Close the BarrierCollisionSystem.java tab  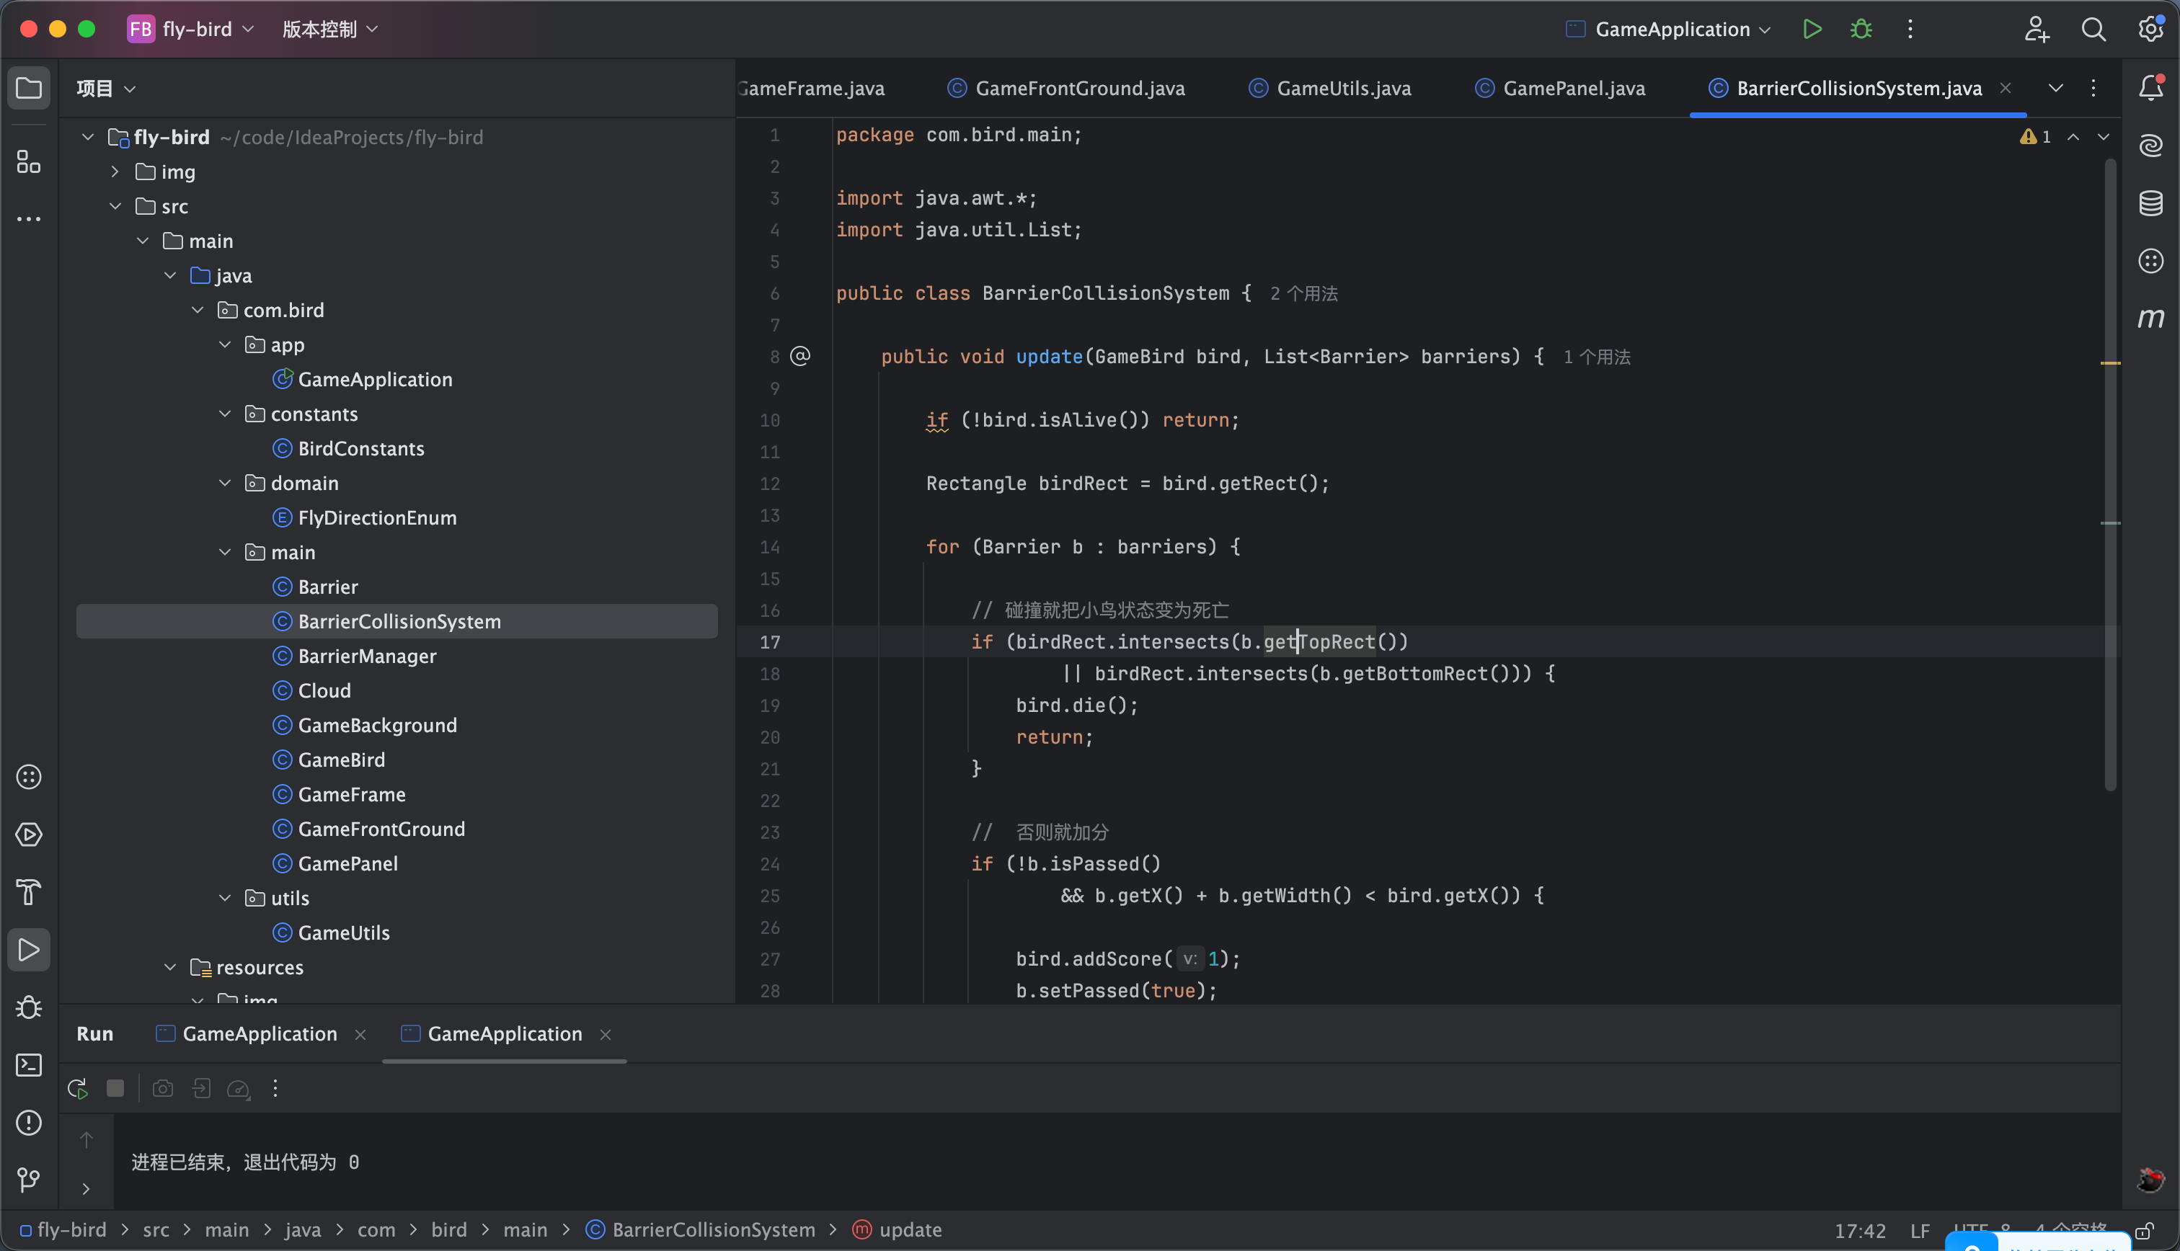(2005, 88)
